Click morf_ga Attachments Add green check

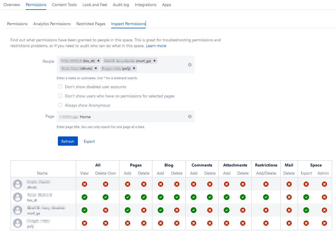tap(227, 210)
